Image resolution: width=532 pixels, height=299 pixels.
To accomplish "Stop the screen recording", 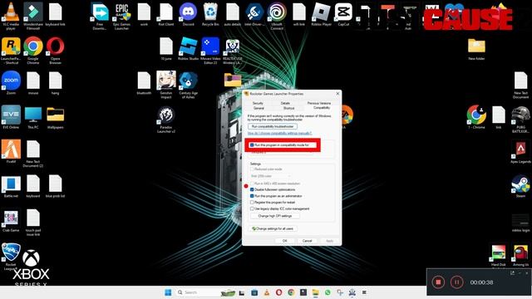I will click(438, 282).
